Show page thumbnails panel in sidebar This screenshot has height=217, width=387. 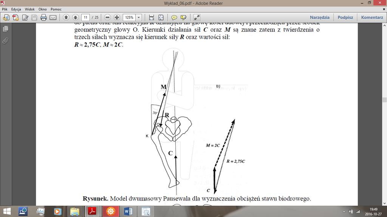[5, 29]
